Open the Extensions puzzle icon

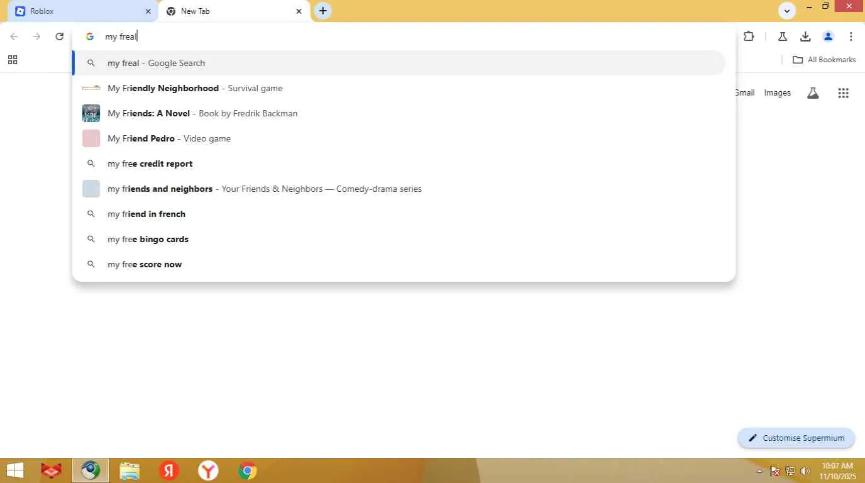click(x=749, y=36)
